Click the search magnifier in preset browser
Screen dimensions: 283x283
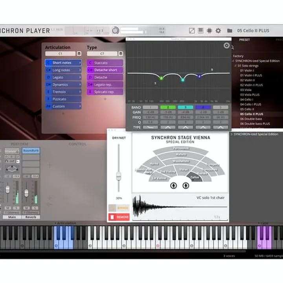(233, 48)
